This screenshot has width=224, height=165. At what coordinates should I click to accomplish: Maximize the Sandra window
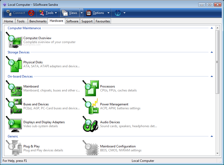coord(210,4)
